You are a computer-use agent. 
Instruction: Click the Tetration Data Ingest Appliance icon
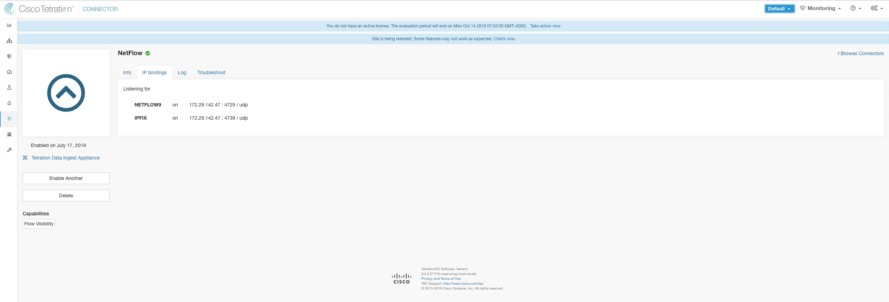(25, 158)
